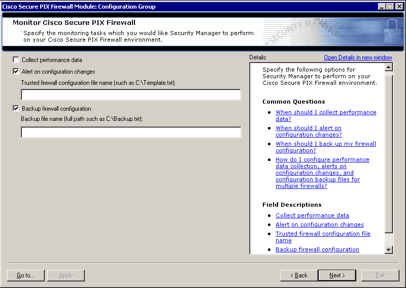Viewport: 406px width, 288px height.
Task: Click the 'Details:' label
Action: coord(258,57)
